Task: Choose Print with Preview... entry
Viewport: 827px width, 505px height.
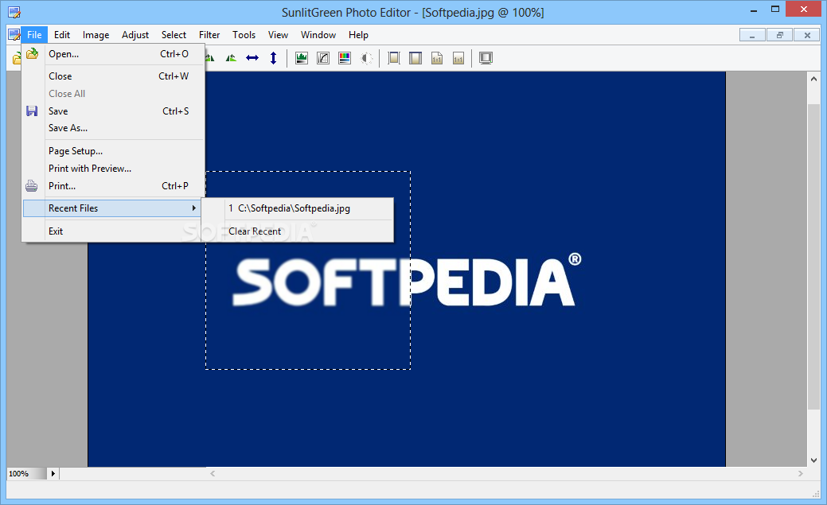Action: tap(113, 168)
